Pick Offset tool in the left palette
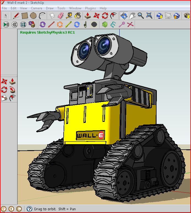191x213 pixels. tap(12, 98)
